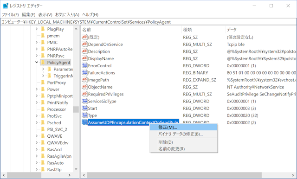The height and width of the screenshot is (179, 297).
Task: Click the 種類 column header
Action: pos(203,30)
